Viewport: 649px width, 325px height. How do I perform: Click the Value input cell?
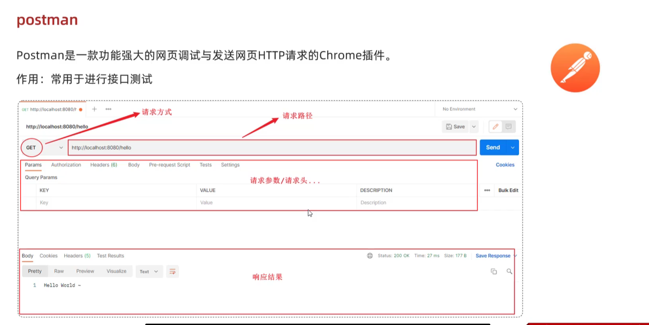277,203
